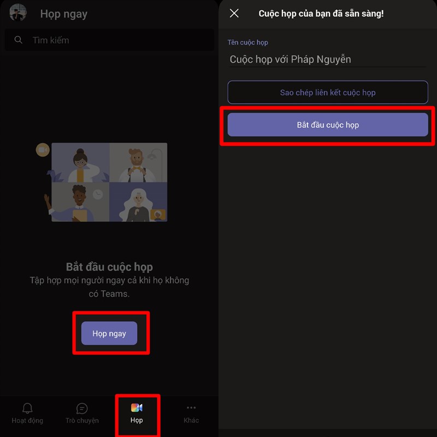437x437 pixels.
Task: Tap the Họp ngay button
Action: (109, 333)
